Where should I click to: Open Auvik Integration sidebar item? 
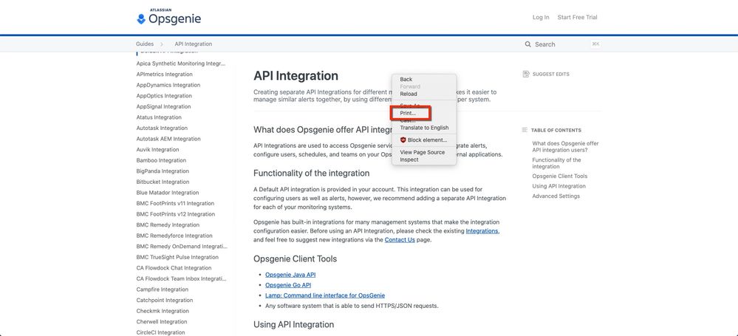157,150
